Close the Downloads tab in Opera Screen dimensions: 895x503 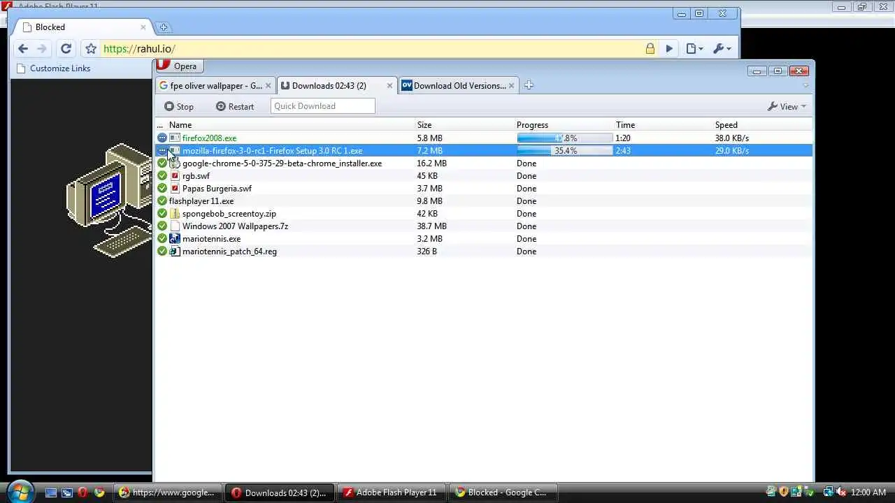389,85
